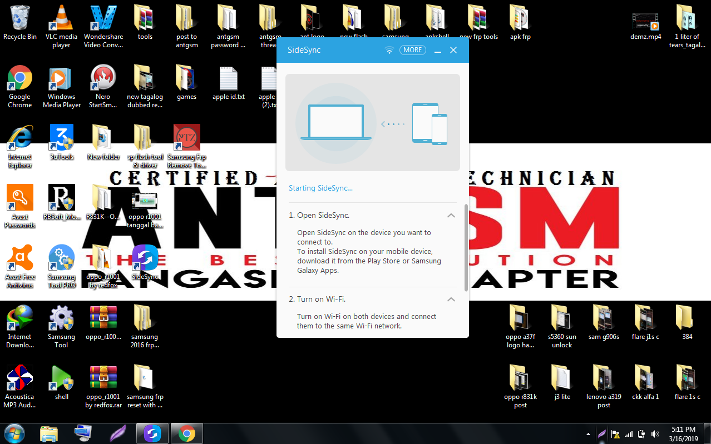Image resolution: width=711 pixels, height=444 pixels.
Task: Launch Samsung Frp Remove Tool shortcut
Action: tap(187, 147)
